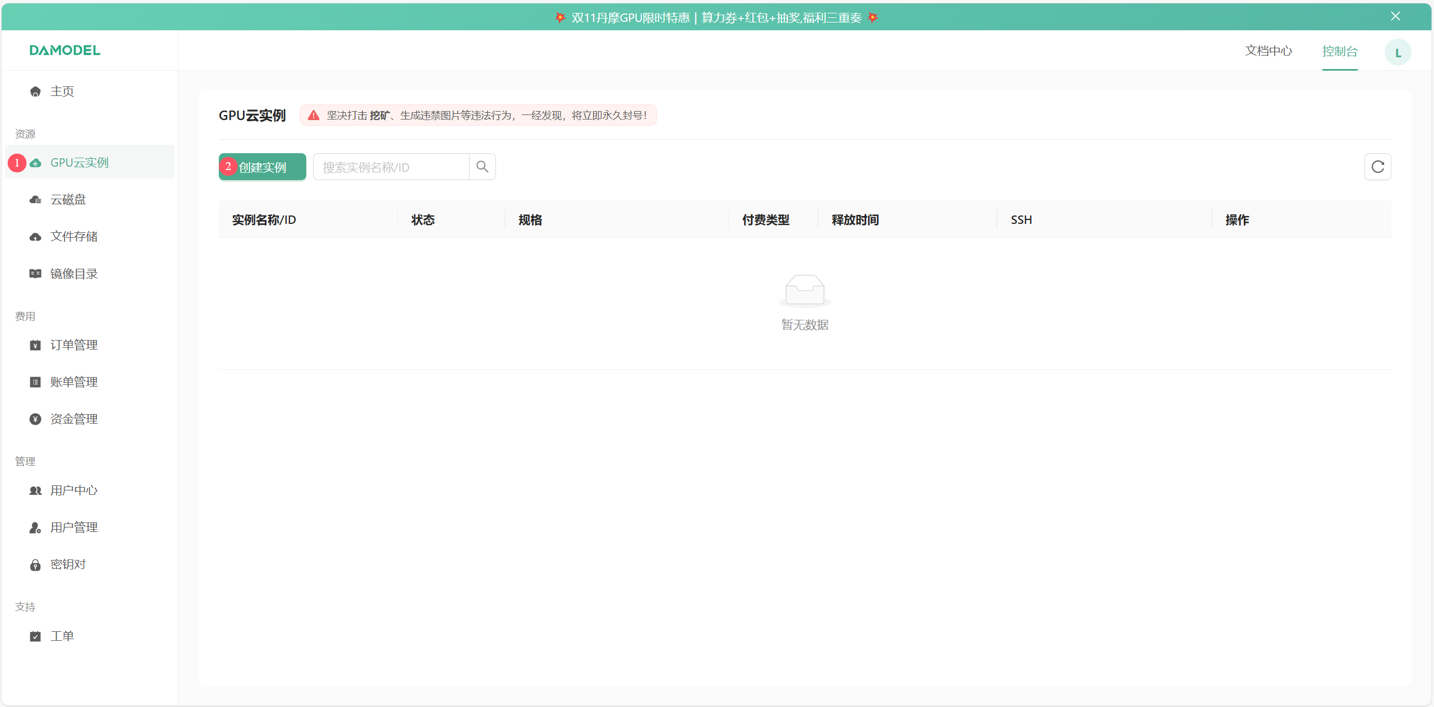Click the users icon beside 用户中心

tap(35, 490)
